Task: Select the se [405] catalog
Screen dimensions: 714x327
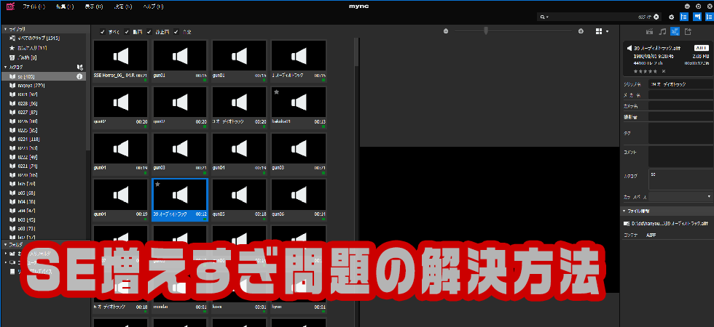Action: (x=43, y=76)
